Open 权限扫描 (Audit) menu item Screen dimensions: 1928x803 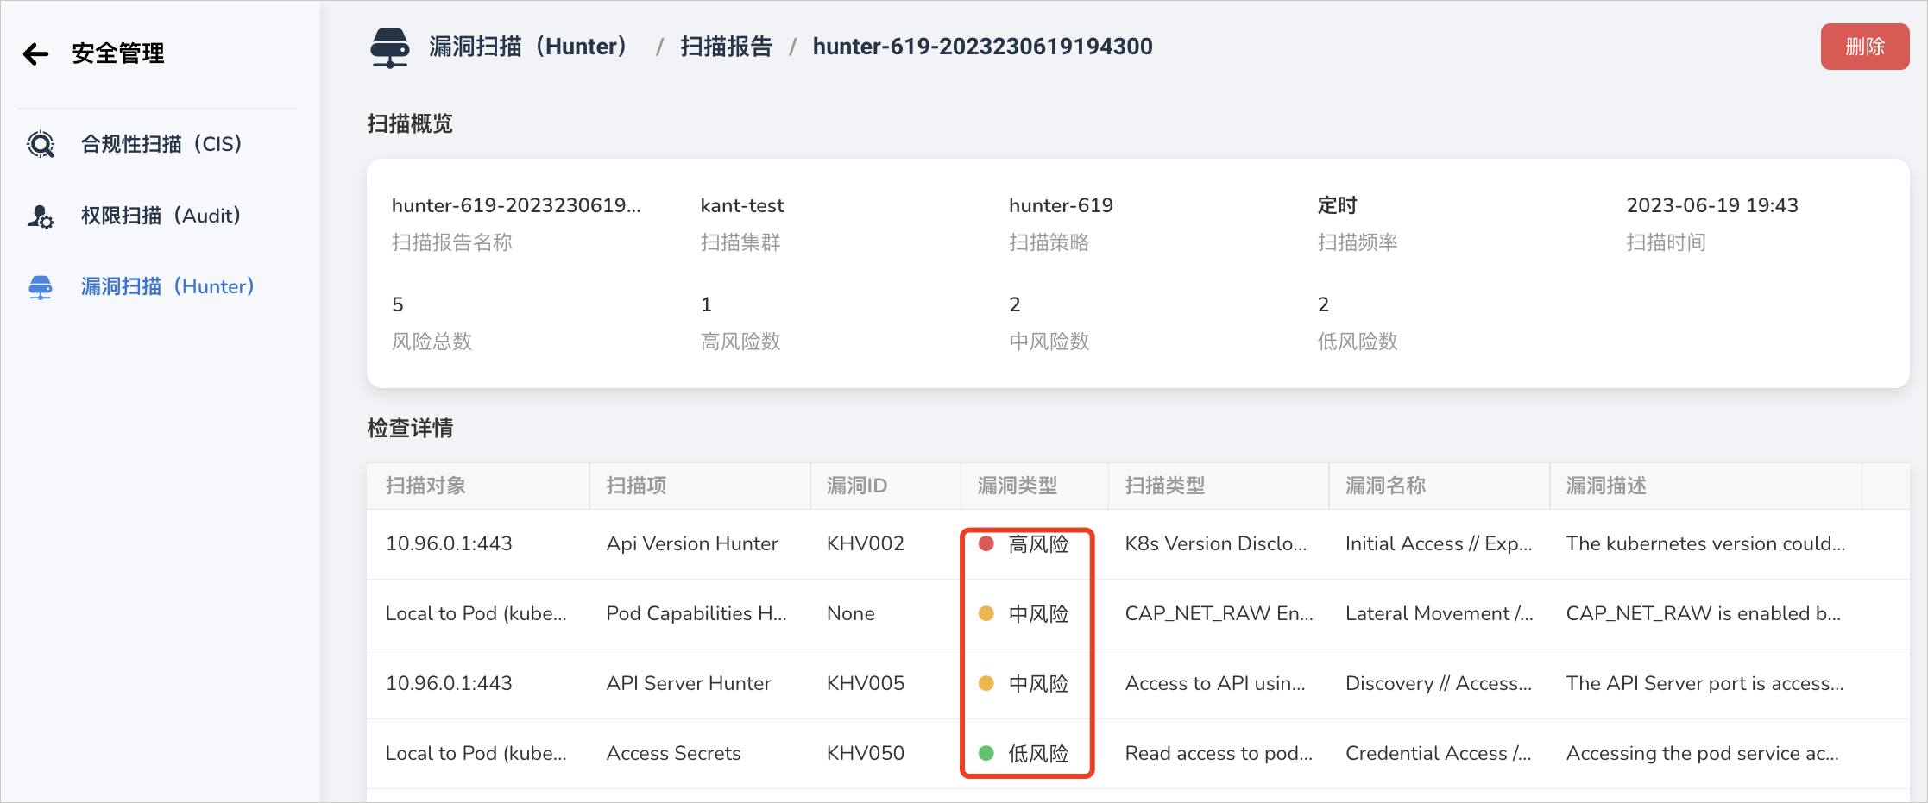pyautogui.click(x=161, y=216)
